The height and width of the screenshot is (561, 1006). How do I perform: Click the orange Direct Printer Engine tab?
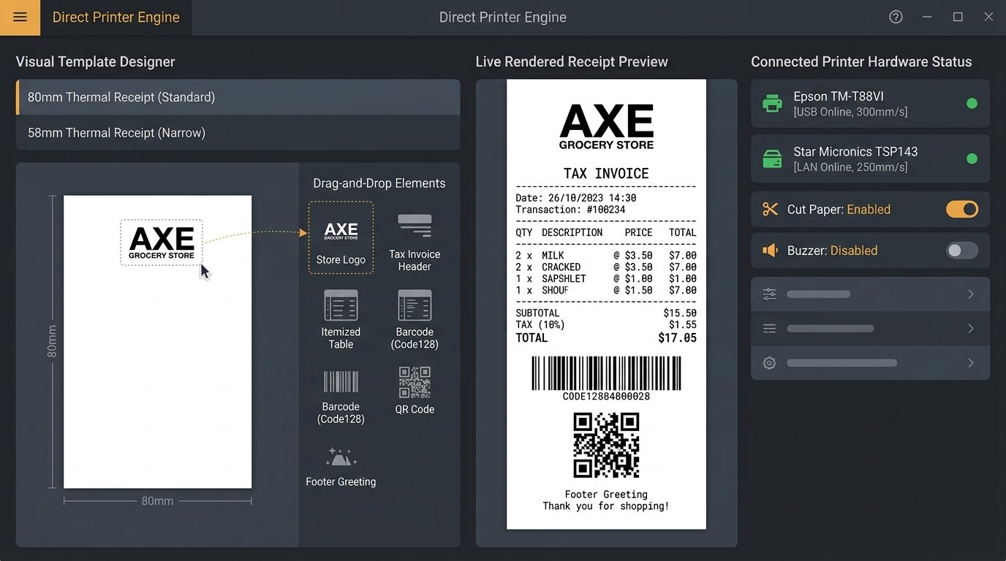116,18
